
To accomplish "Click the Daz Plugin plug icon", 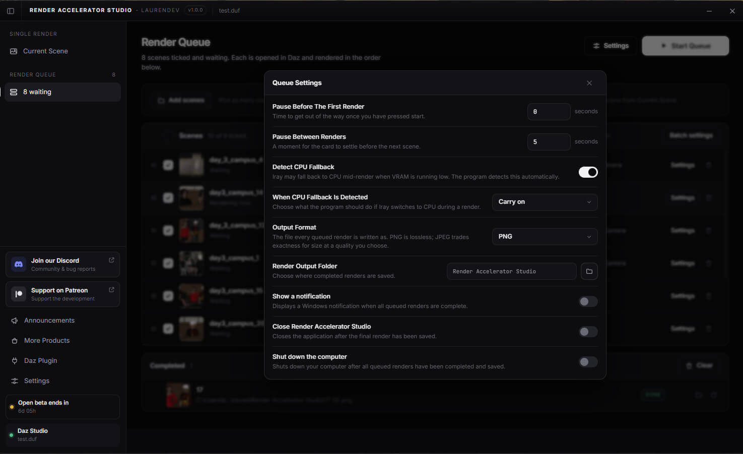I will [x=15, y=361].
